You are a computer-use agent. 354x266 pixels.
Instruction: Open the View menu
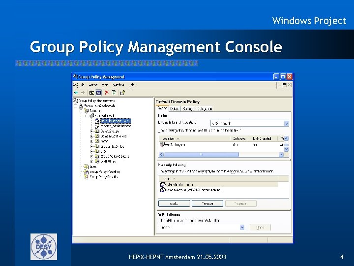click(x=105, y=85)
